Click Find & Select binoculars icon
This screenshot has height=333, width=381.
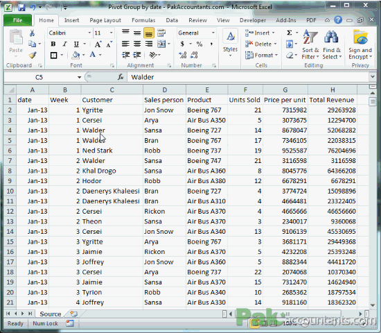coord(332,44)
